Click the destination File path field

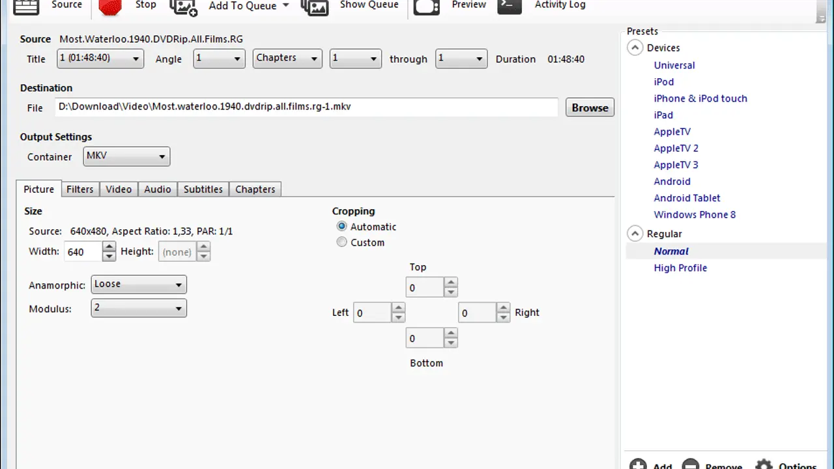[306, 107]
